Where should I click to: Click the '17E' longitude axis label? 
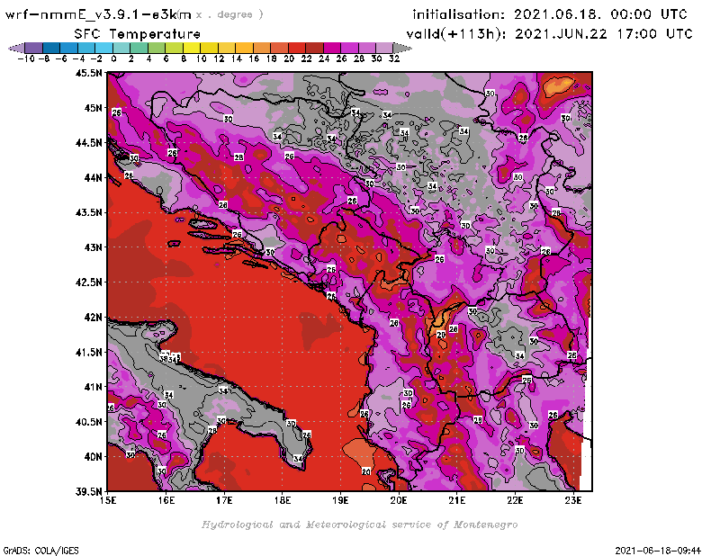pos(224,500)
